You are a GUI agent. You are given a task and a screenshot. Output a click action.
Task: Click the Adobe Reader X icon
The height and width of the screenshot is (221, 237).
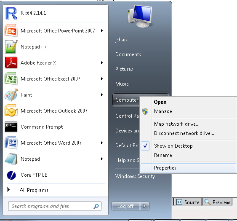point(11,62)
